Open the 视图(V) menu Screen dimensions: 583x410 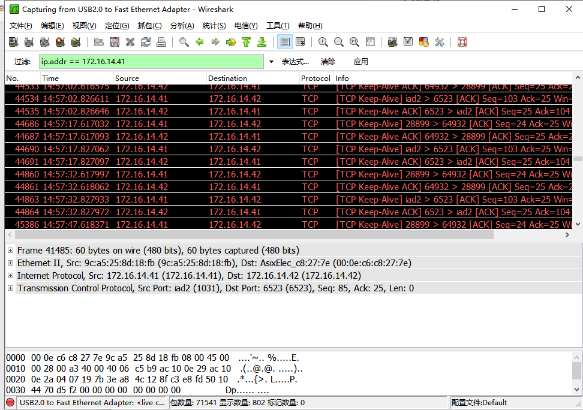(x=84, y=26)
